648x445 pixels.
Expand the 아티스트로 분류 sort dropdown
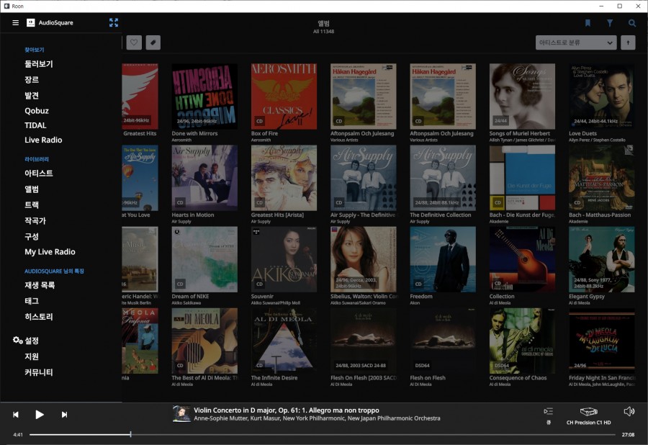point(576,42)
